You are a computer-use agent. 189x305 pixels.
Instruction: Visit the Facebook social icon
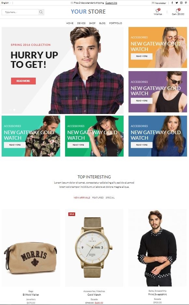[x=172, y=3]
